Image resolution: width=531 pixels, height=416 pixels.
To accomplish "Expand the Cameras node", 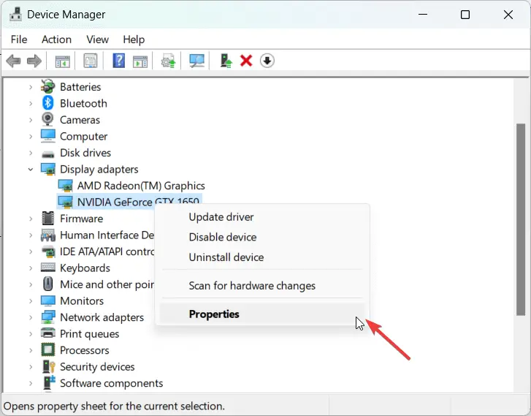I will coord(31,120).
